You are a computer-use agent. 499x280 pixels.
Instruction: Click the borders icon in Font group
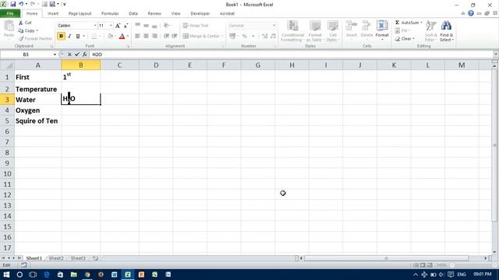point(94,37)
